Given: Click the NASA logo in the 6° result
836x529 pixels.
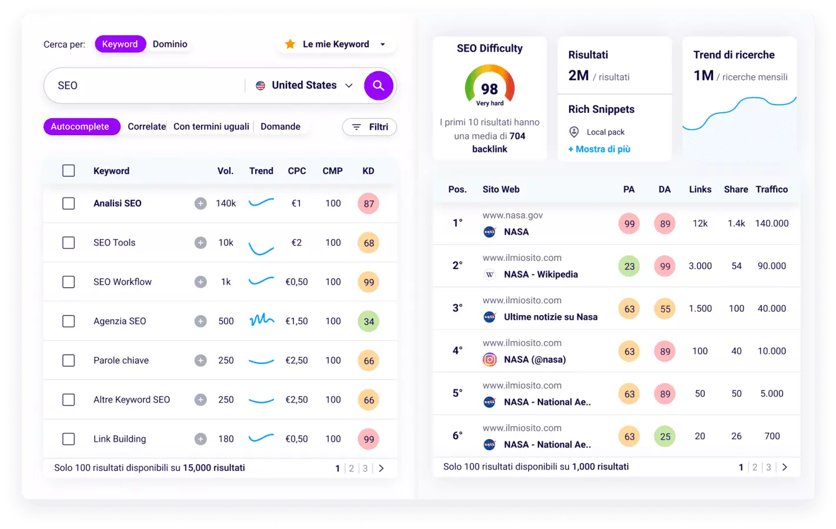Looking at the screenshot, I should click(489, 445).
